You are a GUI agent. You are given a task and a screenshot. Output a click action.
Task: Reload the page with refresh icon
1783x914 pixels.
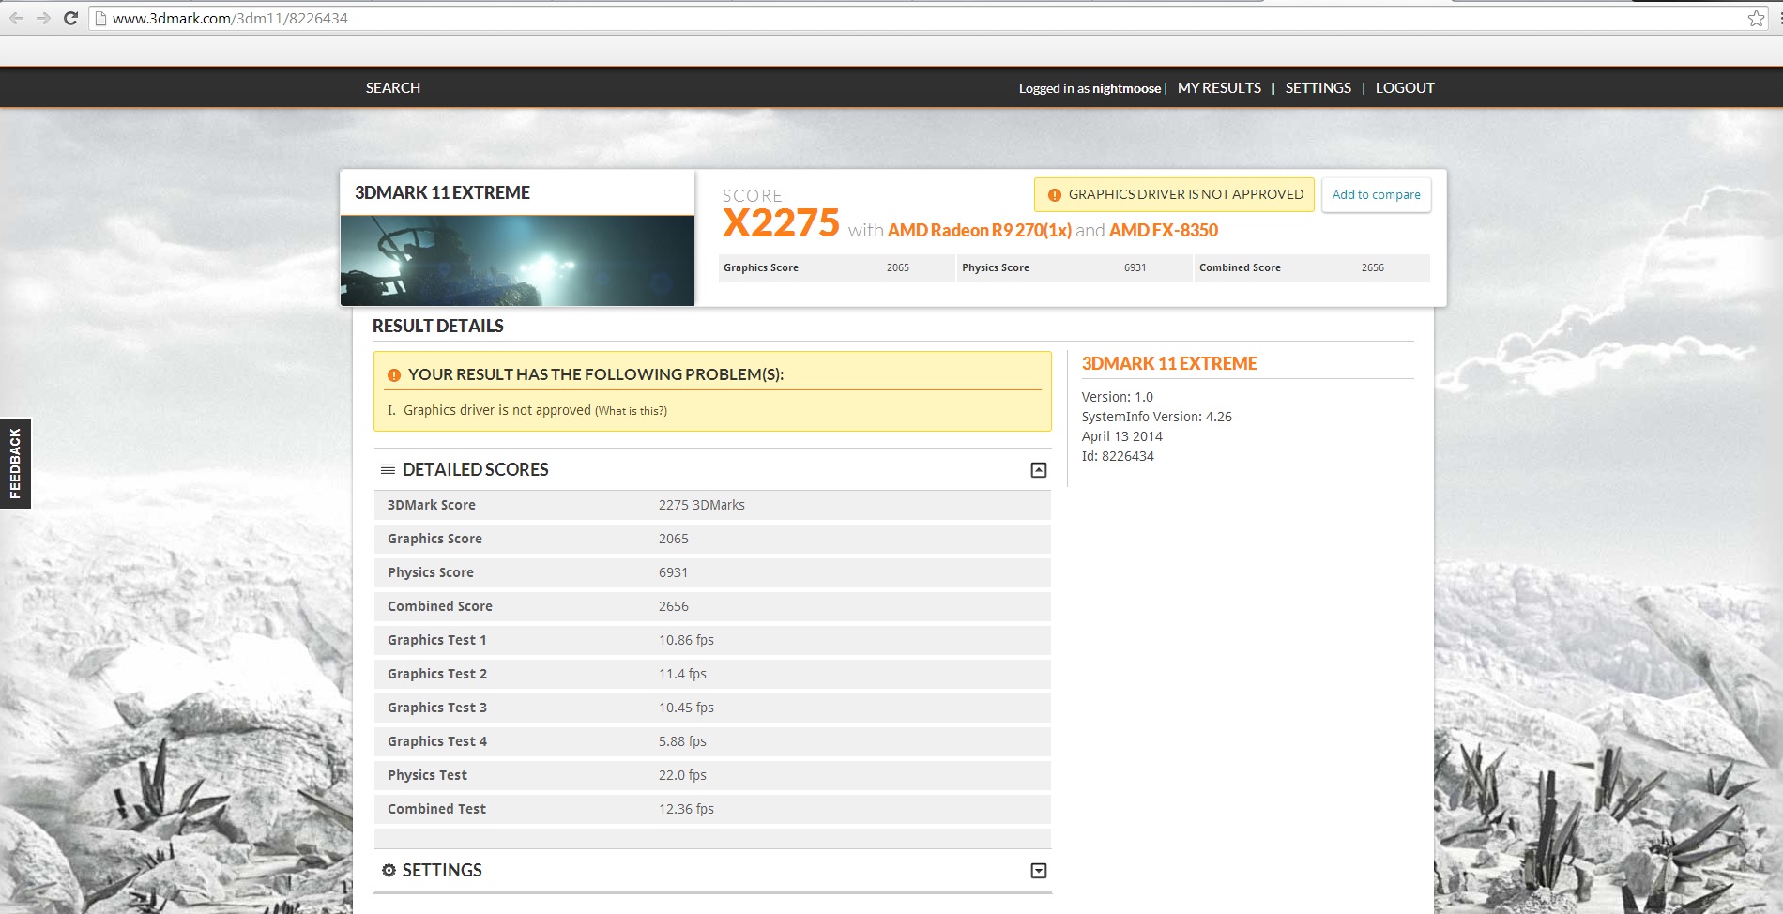[70, 18]
